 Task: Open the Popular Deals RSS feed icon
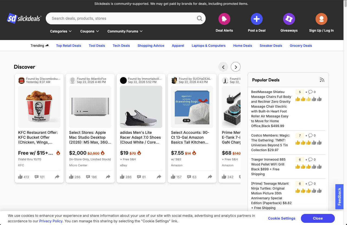pyautogui.click(x=322, y=80)
